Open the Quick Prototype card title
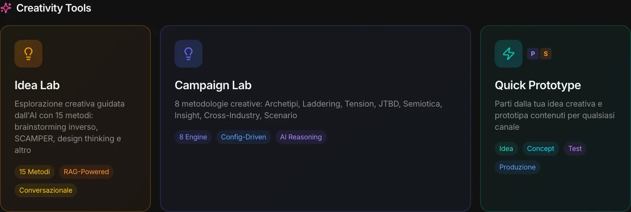Screen dimensions: 631x212 tap(538, 85)
